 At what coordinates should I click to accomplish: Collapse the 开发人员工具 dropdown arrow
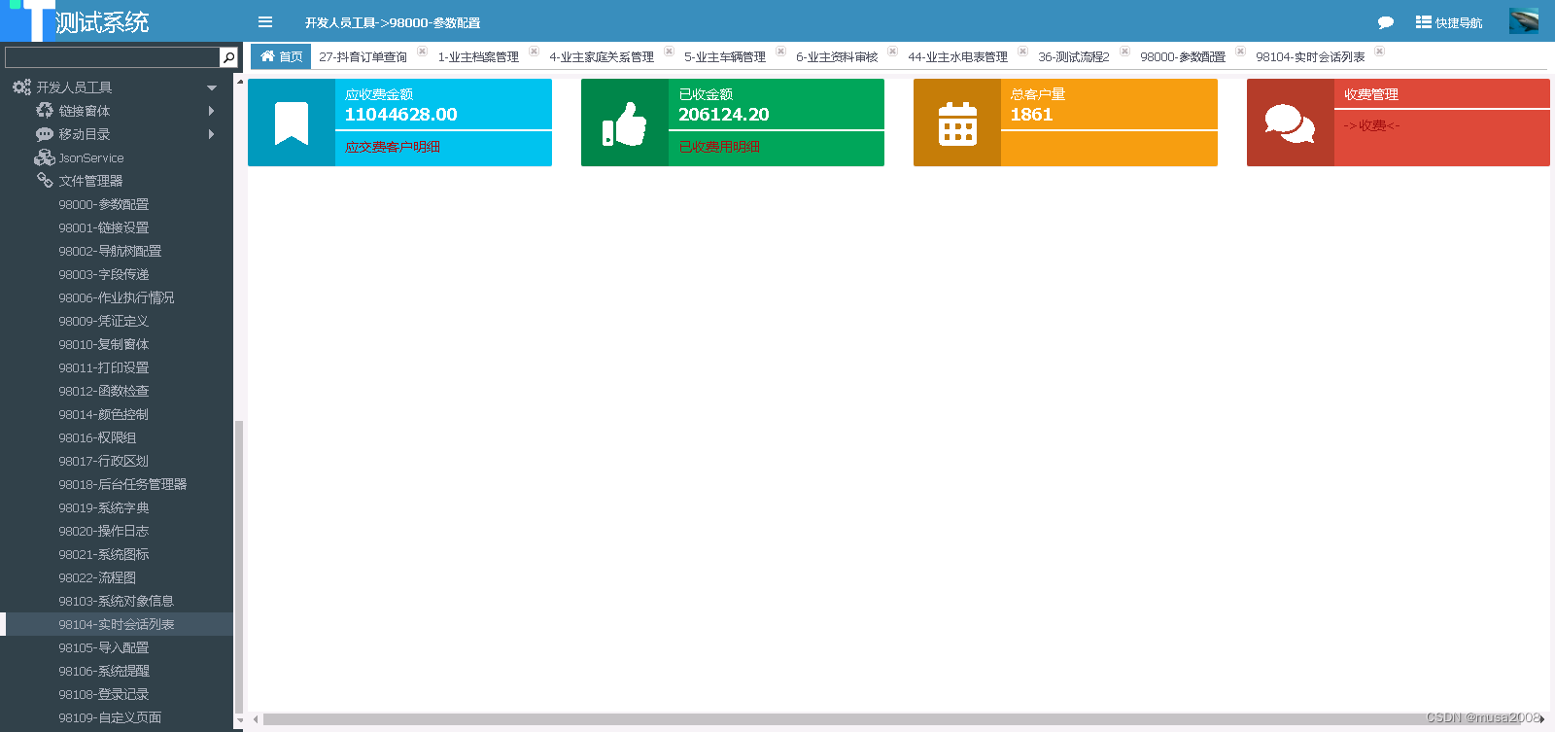(212, 88)
